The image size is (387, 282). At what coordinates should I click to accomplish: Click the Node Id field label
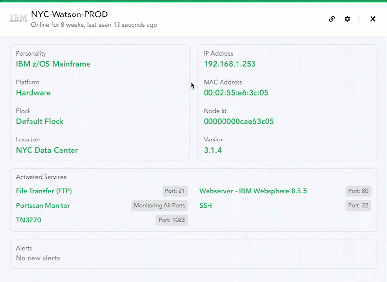coord(215,111)
